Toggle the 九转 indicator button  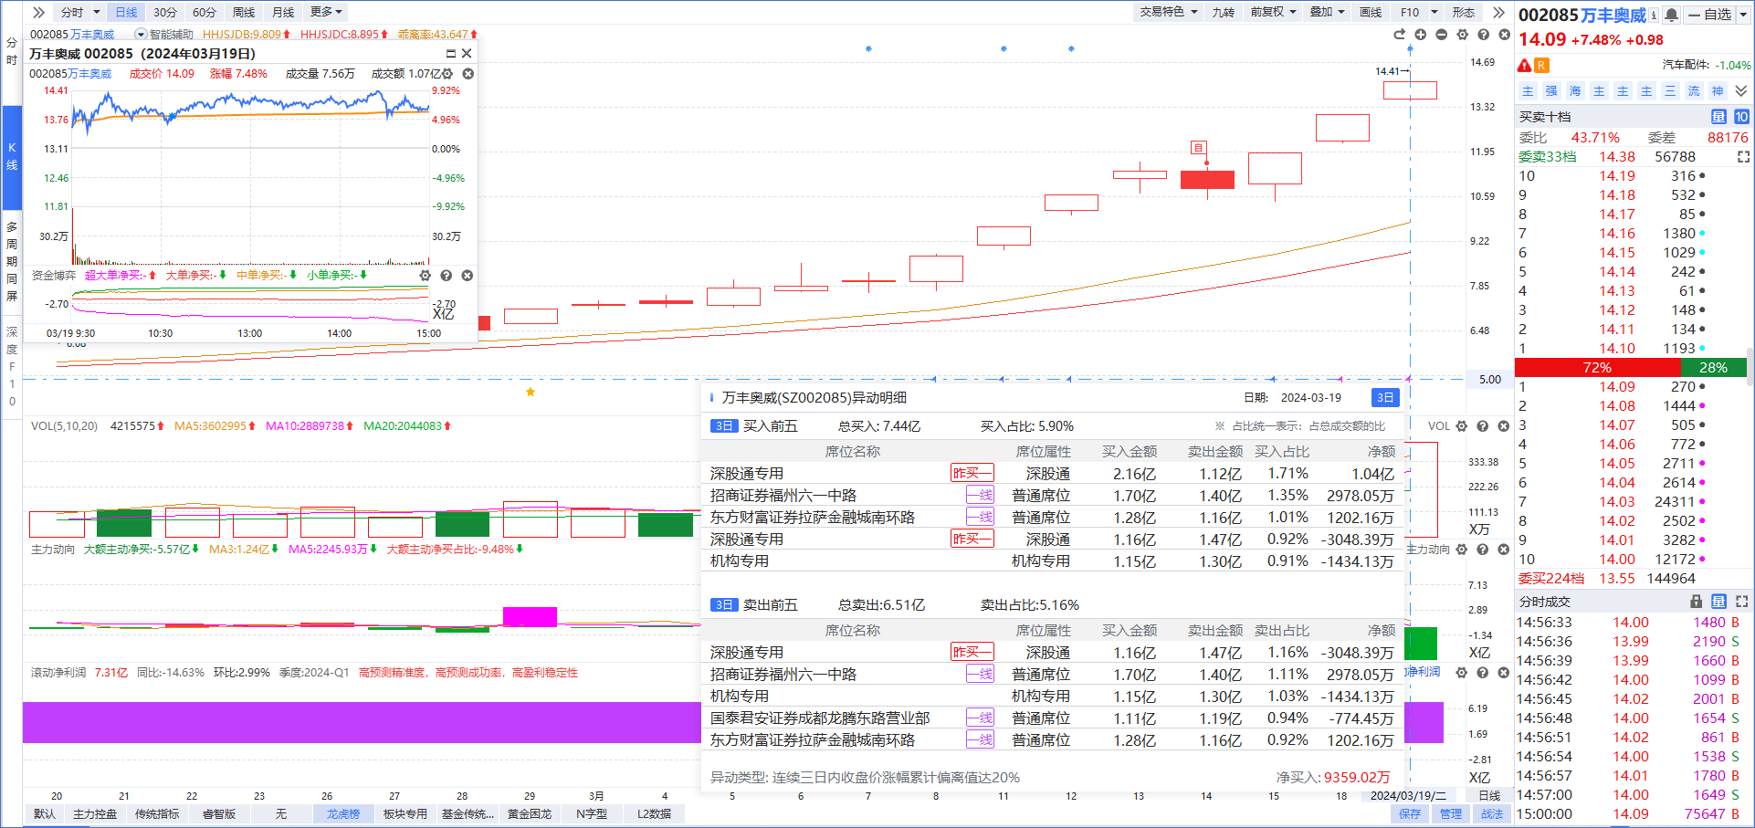tap(1223, 12)
